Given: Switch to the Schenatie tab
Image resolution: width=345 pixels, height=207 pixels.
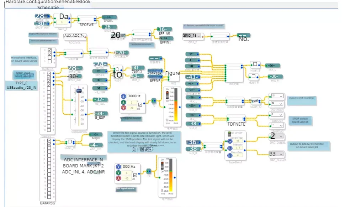Looking at the screenshot, I should pyautogui.click(x=48, y=7).
